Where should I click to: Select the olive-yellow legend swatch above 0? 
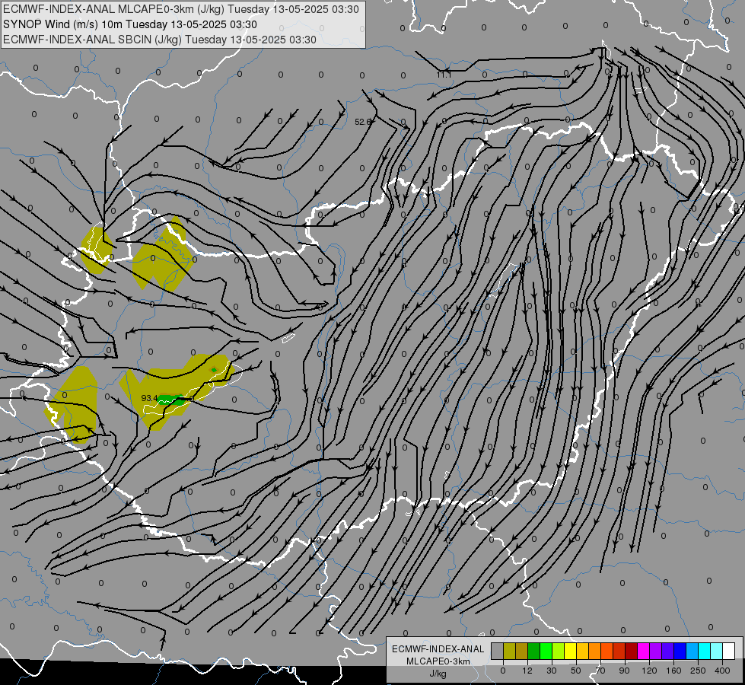tap(510, 651)
